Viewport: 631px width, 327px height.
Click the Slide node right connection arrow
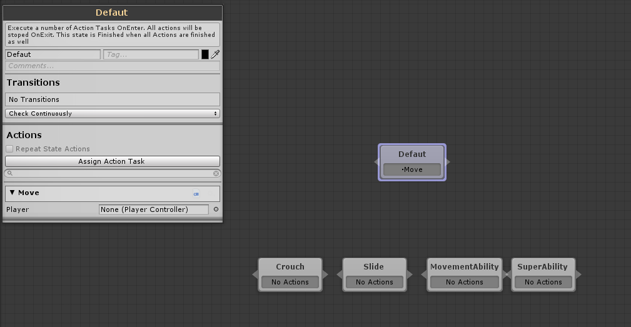pyautogui.click(x=410, y=274)
